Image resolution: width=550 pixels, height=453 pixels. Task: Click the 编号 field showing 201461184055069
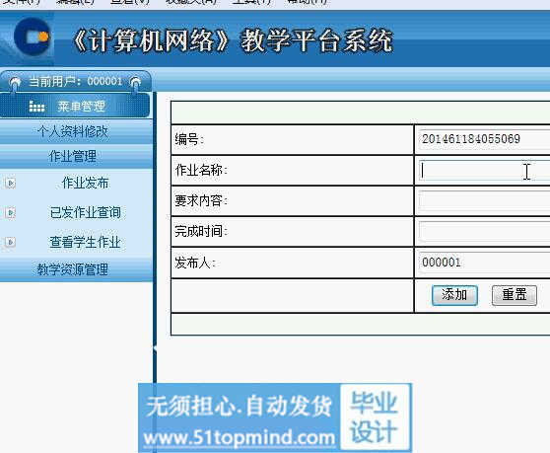pos(484,139)
